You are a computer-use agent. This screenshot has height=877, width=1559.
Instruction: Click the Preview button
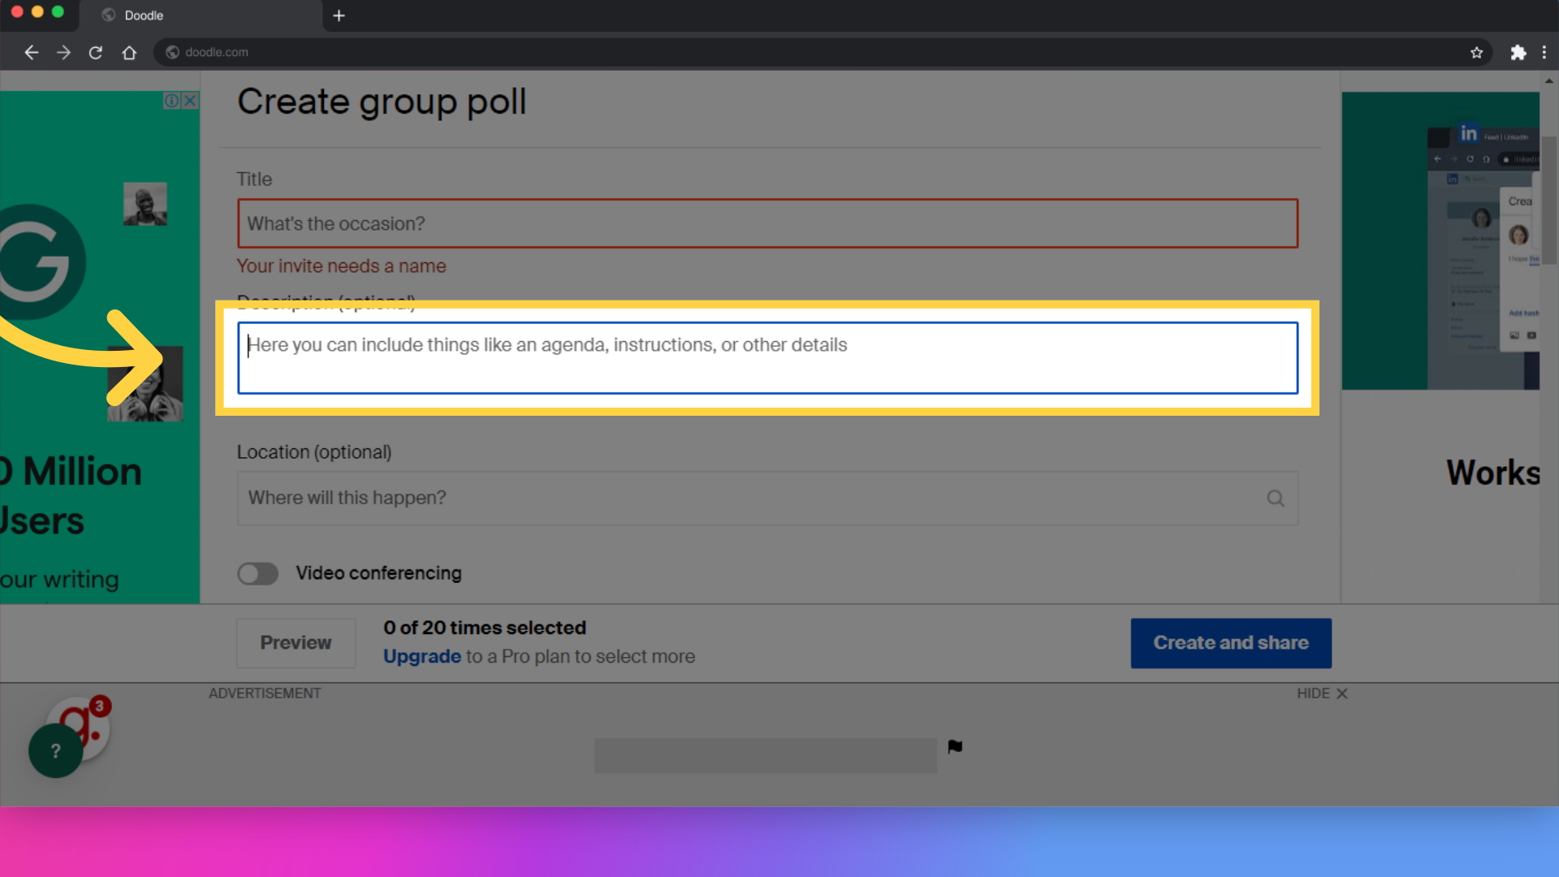tap(296, 642)
